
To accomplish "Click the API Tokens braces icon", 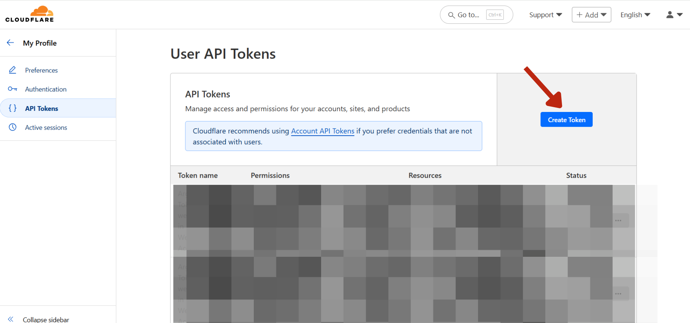I will (x=12, y=108).
